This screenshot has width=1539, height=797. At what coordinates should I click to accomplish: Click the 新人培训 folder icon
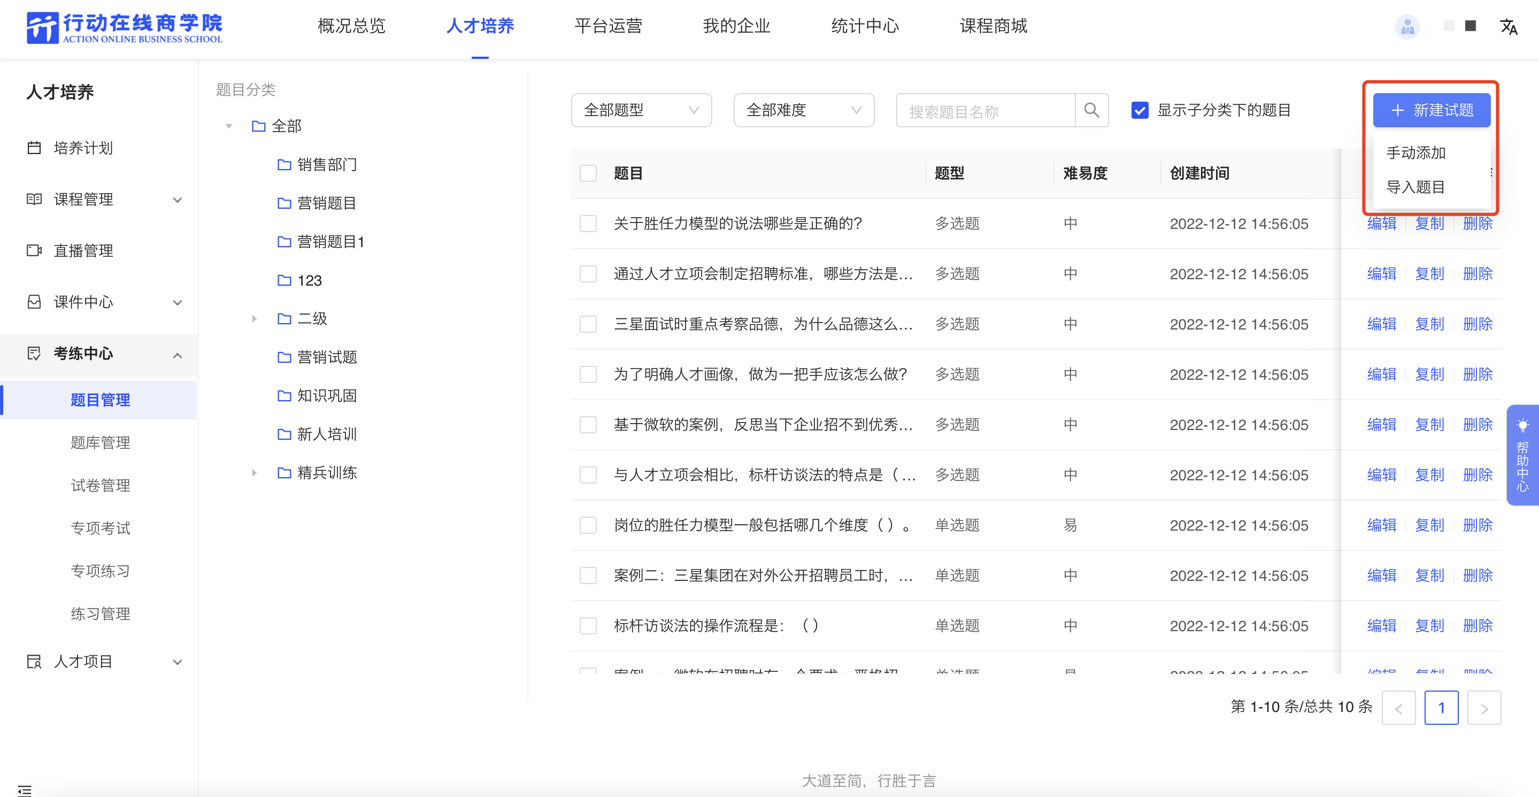coord(284,434)
